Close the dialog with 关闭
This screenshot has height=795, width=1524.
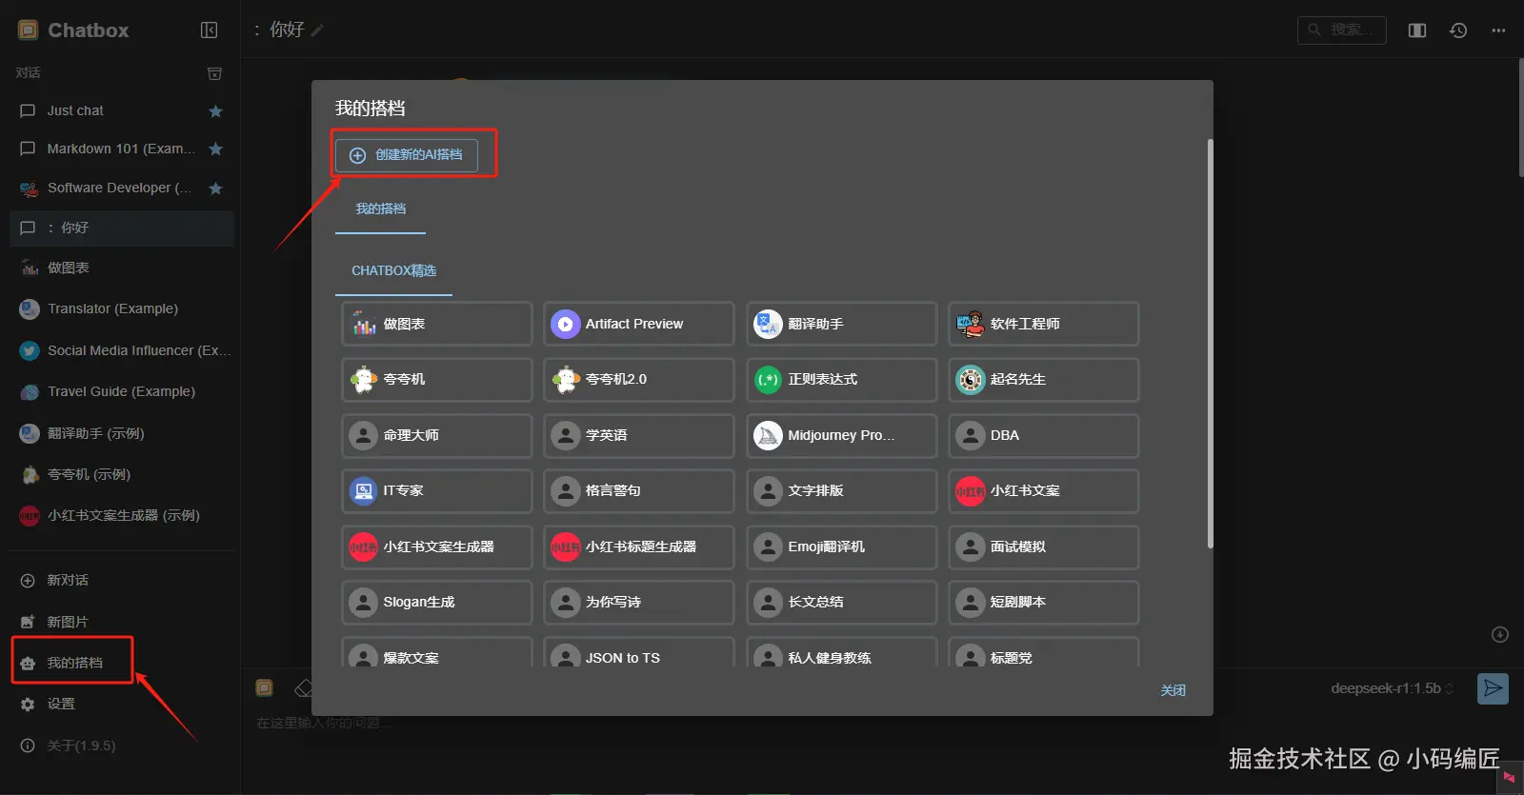[x=1173, y=690]
